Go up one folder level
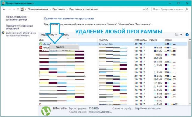 pyautogui.click(x=18, y=9)
